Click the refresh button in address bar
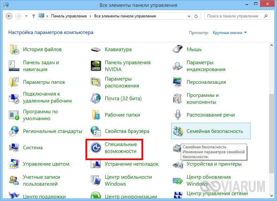The image size is (277, 201). click(x=196, y=16)
